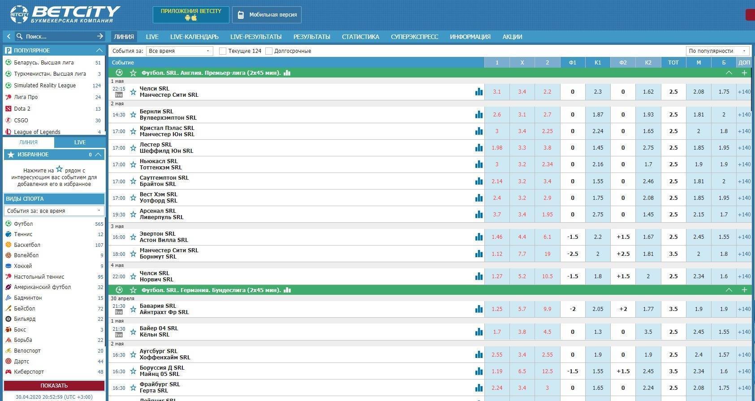Enable the Текущие 124 checkbox
This screenshot has height=401, width=755.
pyautogui.click(x=222, y=51)
